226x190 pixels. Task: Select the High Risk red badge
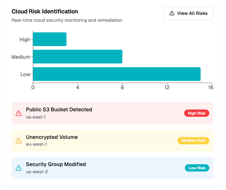(x=197, y=113)
